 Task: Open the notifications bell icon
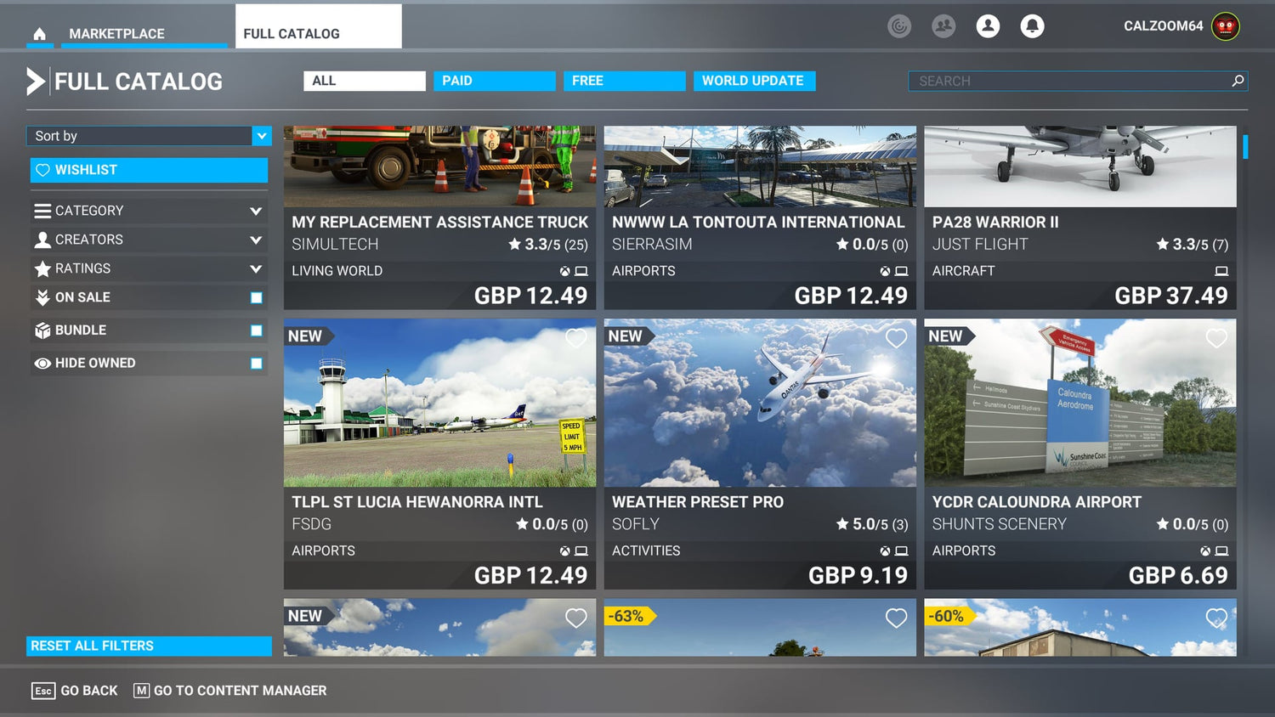click(1032, 25)
